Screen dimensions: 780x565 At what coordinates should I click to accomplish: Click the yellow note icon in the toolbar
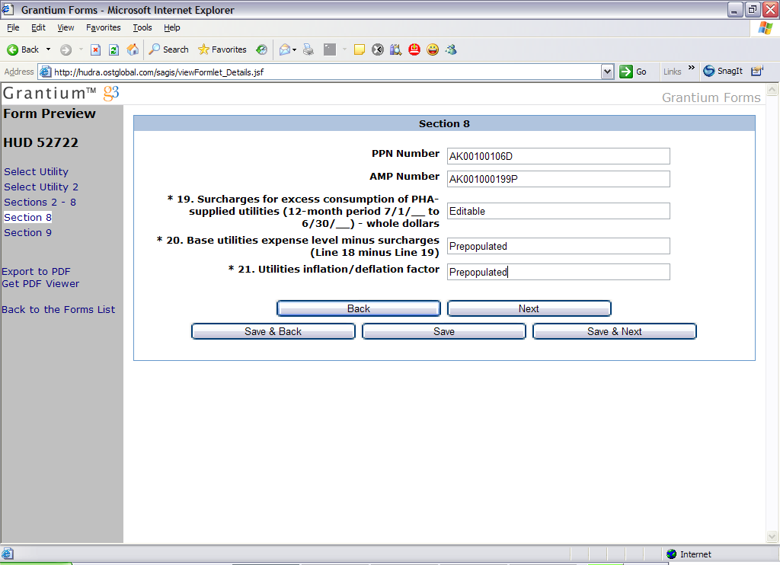360,49
